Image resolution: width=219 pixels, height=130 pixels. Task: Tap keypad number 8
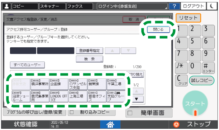[x=195, y=55]
